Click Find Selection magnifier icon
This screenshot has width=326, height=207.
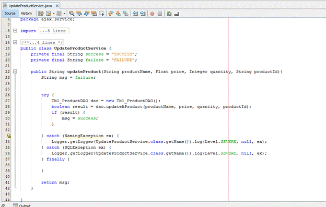(x=72, y=14)
